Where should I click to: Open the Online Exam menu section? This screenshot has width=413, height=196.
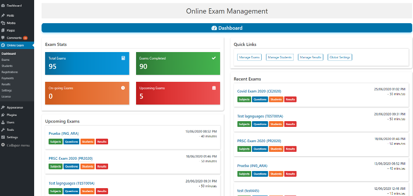(15, 45)
